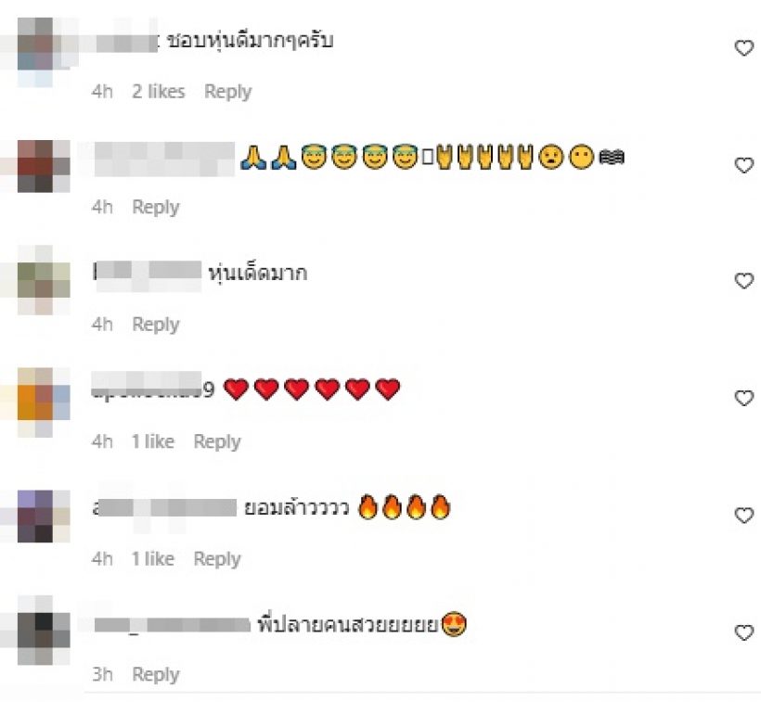The height and width of the screenshot is (702, 761).
Task: Like the comment 'ชอบหุ่นดีมากๆครับ' with heart
Action: coord(743,48)
